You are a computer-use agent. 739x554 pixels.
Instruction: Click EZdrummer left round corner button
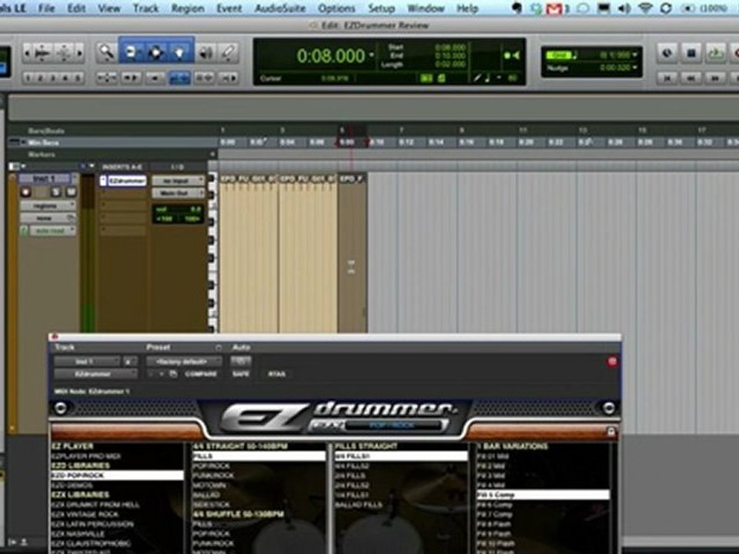tap(61, 408)
